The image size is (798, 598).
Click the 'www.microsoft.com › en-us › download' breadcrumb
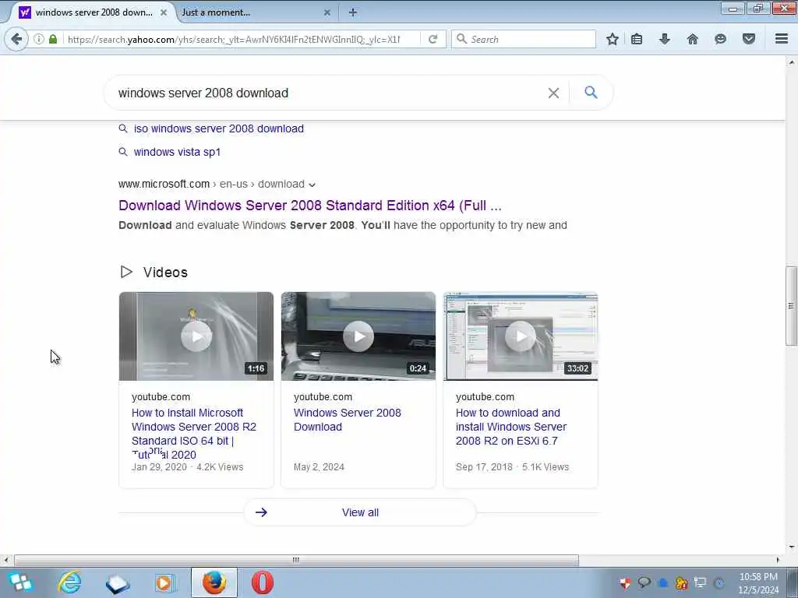click(211, 184)
